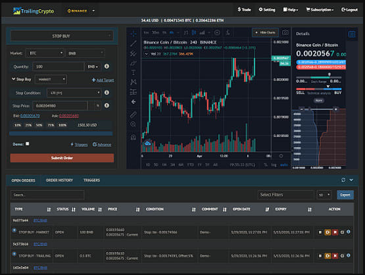Open the compare symbols icon
The height and width of the screenshot is (275, 365).
217,33
